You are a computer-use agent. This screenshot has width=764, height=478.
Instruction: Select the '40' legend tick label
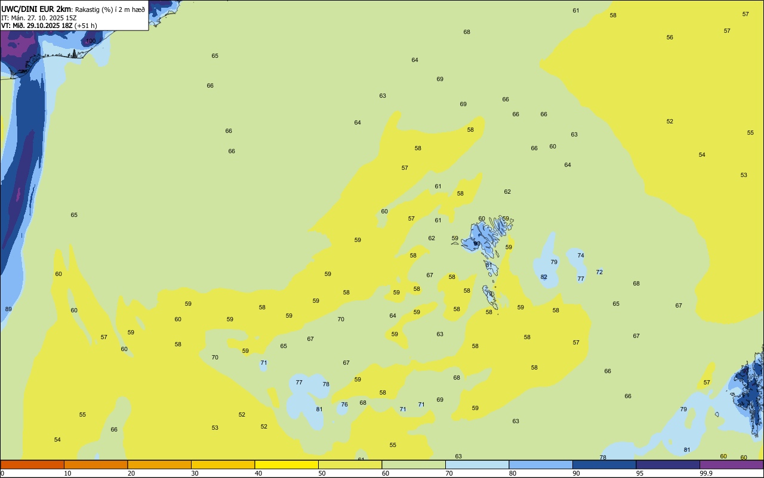pos(258,473)
